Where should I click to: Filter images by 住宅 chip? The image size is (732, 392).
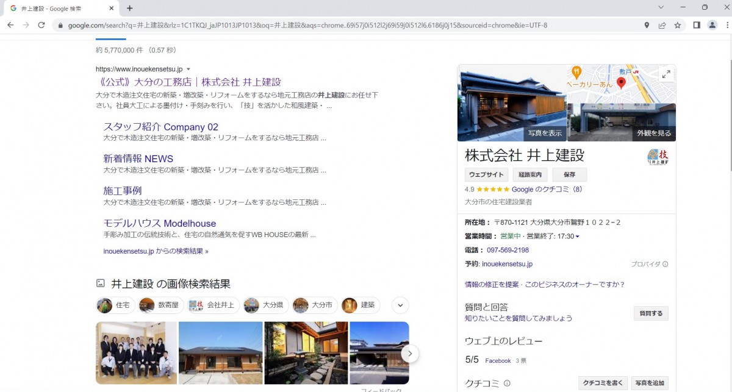(x=115, y=305)
